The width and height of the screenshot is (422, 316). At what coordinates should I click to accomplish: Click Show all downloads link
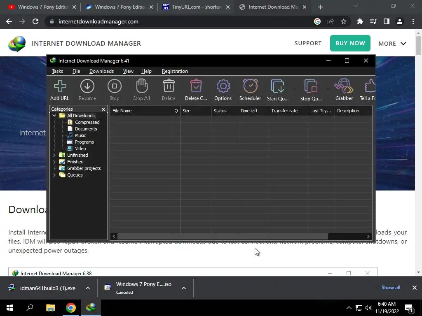click(391, 288)
